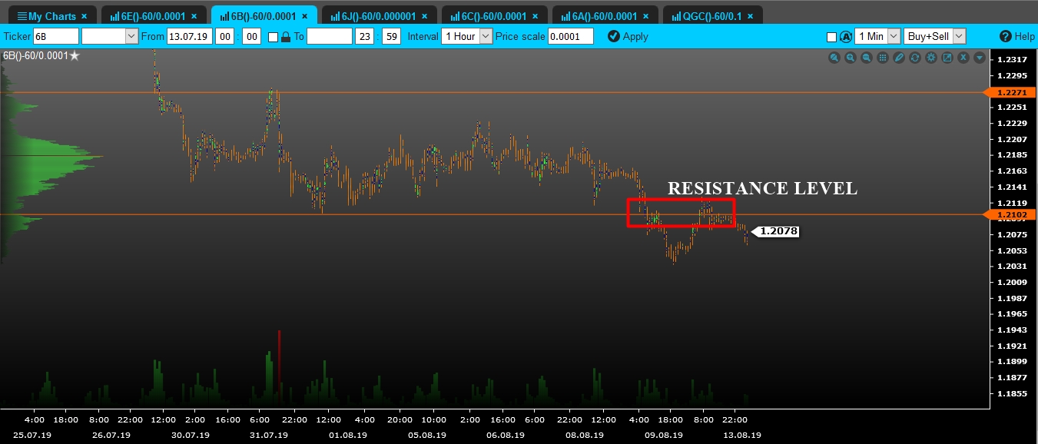
Task: Click the From minute field
Action: pos(251,36)
